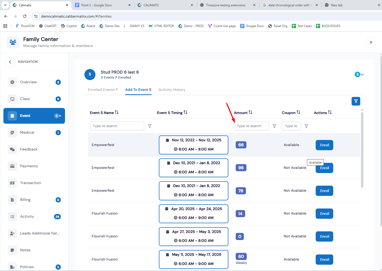This screenshot has width=382, height=271.
Task: Sort by Event S Timing
Action: click(x=185, y=112)
